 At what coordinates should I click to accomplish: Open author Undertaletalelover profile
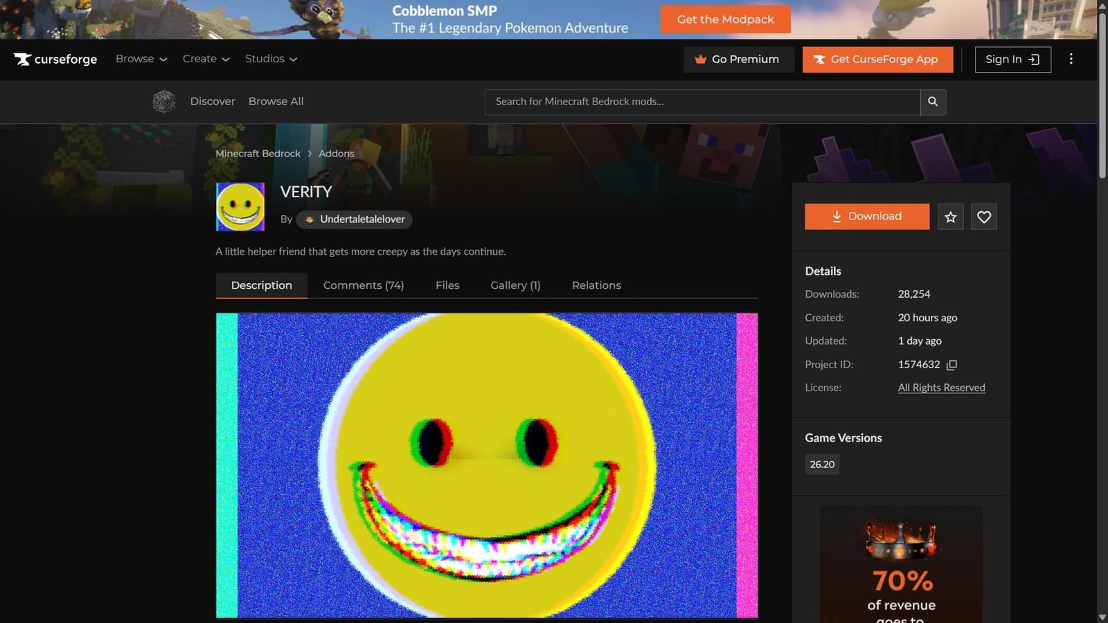tap(355, 219)
